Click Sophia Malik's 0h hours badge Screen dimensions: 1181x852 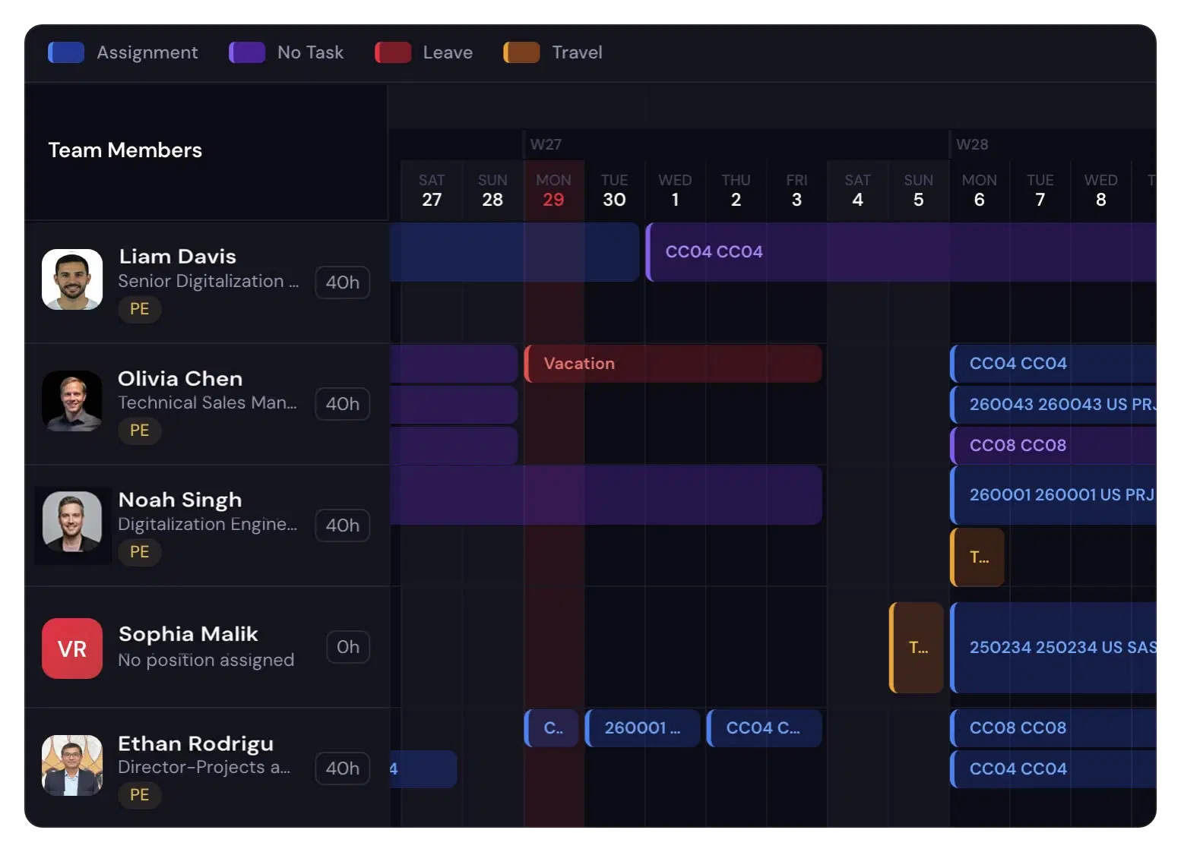pos(348,647)
